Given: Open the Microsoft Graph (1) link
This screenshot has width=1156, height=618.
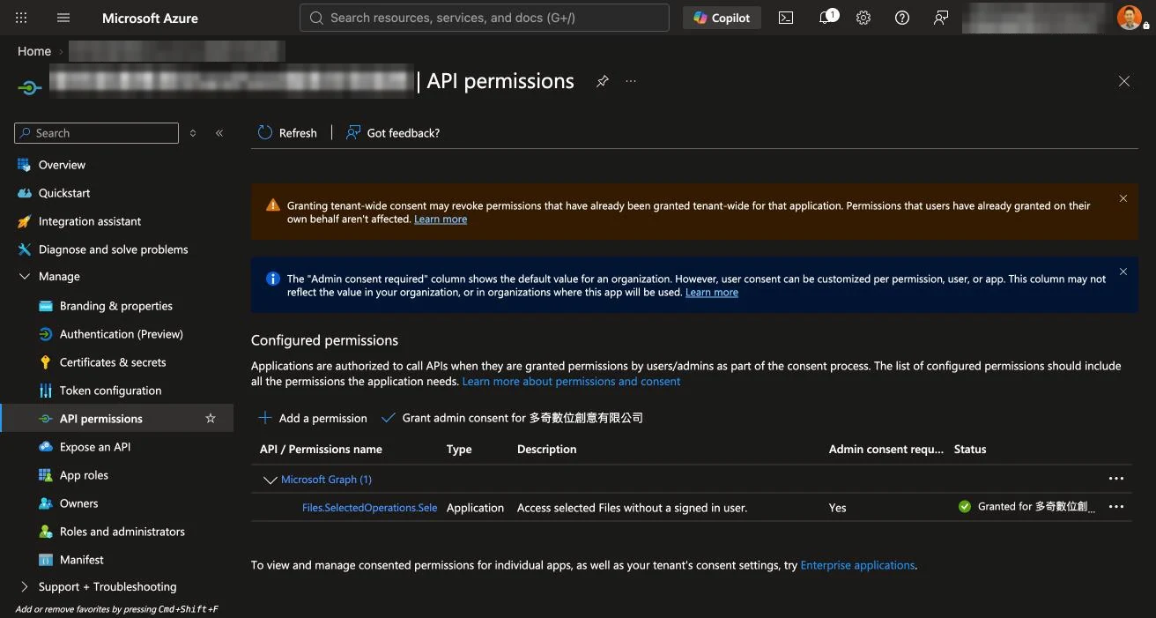Looking at the screenshot, I should 326,480.
